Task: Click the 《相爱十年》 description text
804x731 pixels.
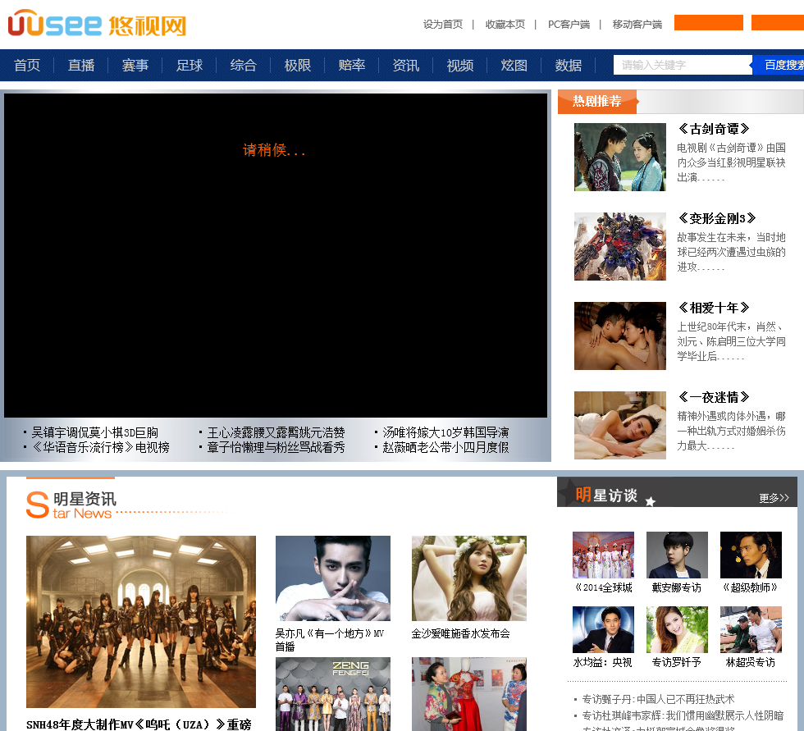Action: [x=731, y=341]
